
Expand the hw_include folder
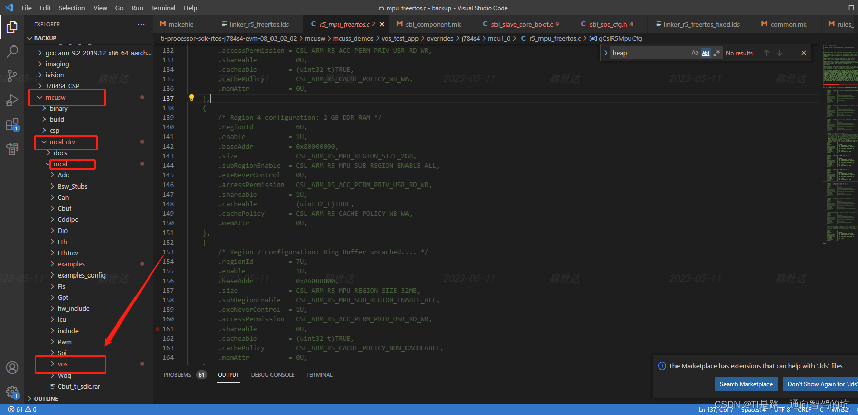53,308
